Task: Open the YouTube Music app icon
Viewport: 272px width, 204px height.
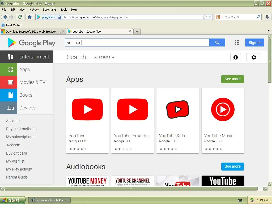Action: 223,109
